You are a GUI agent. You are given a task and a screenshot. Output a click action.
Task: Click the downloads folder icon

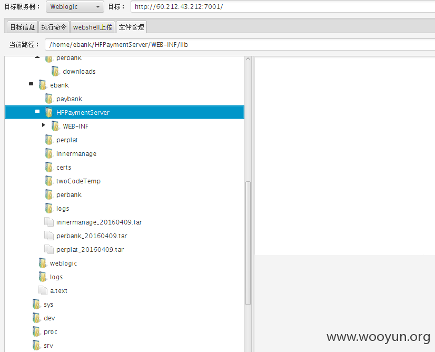point(55,71)
